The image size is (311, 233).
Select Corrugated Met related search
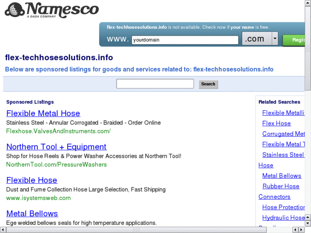(x=284, y=134)
